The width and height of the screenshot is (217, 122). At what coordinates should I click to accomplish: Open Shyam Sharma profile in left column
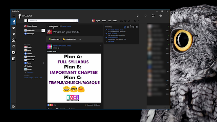31,26
